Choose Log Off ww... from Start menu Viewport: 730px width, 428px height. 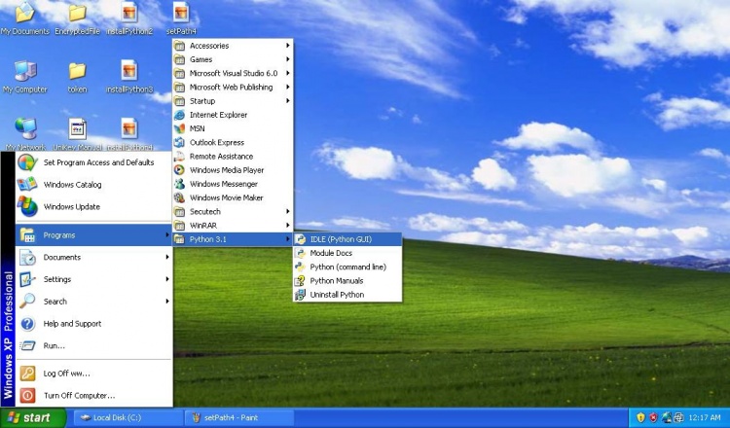94,374
